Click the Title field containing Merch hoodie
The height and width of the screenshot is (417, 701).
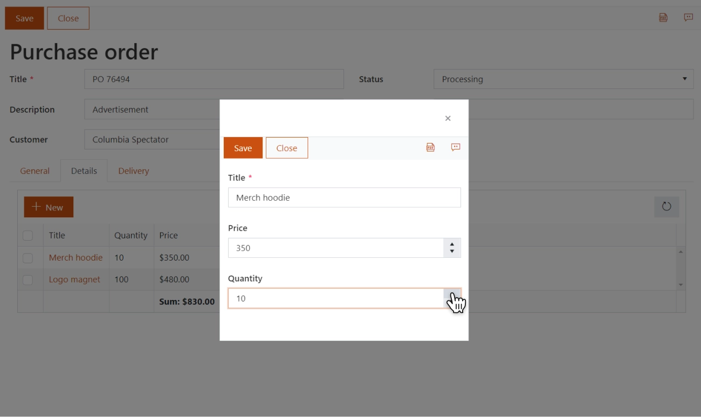[x=344, y=197]
